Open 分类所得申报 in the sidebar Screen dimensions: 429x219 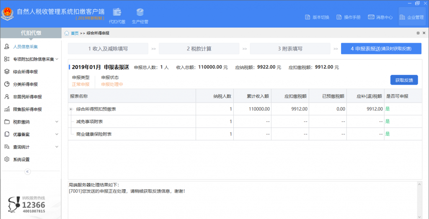tap(26, 84)
